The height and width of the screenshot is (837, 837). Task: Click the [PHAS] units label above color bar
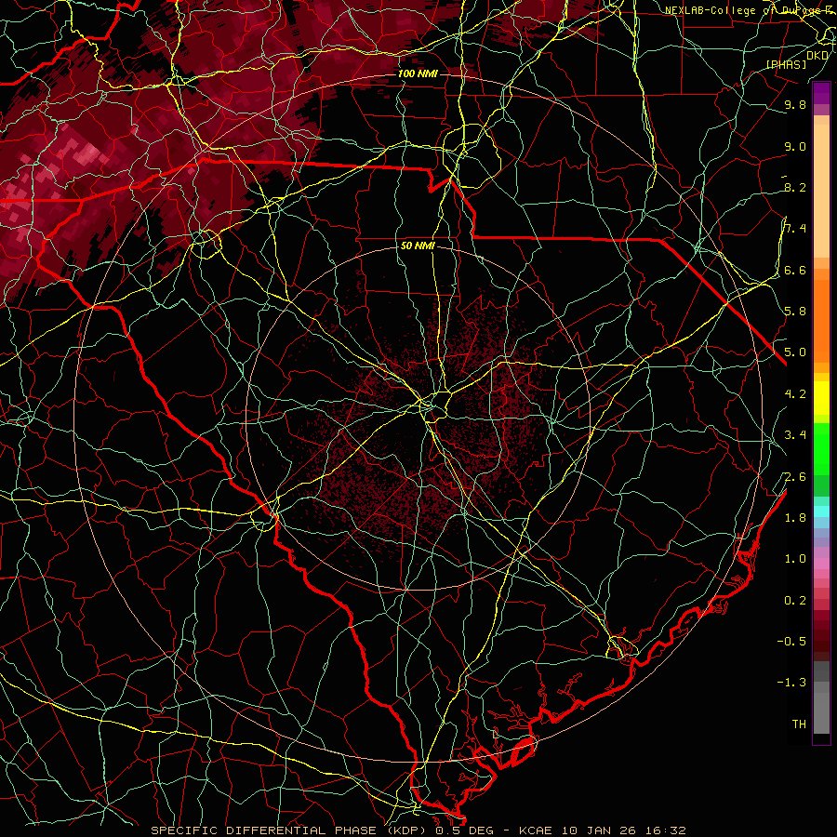click(x=786, y=65)
